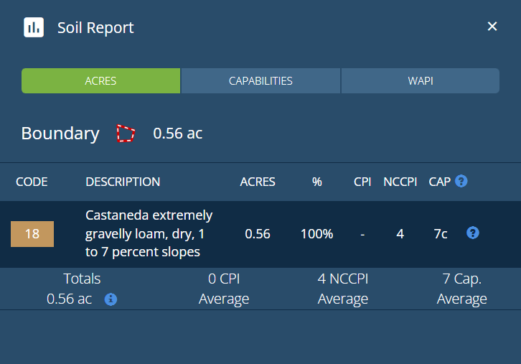Screen dimensions: 521x364
Task: Sort by the CODE column header
Action: click(x=32, y=182)
